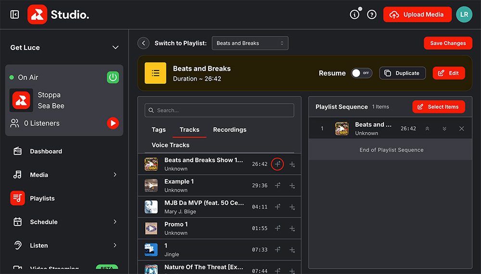Viewport: 481px width, 274px height.
Task: Play the live stream with red play button
Action: click(x=113, y=123)
